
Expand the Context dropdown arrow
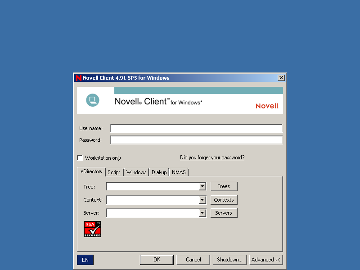[202, 200]
